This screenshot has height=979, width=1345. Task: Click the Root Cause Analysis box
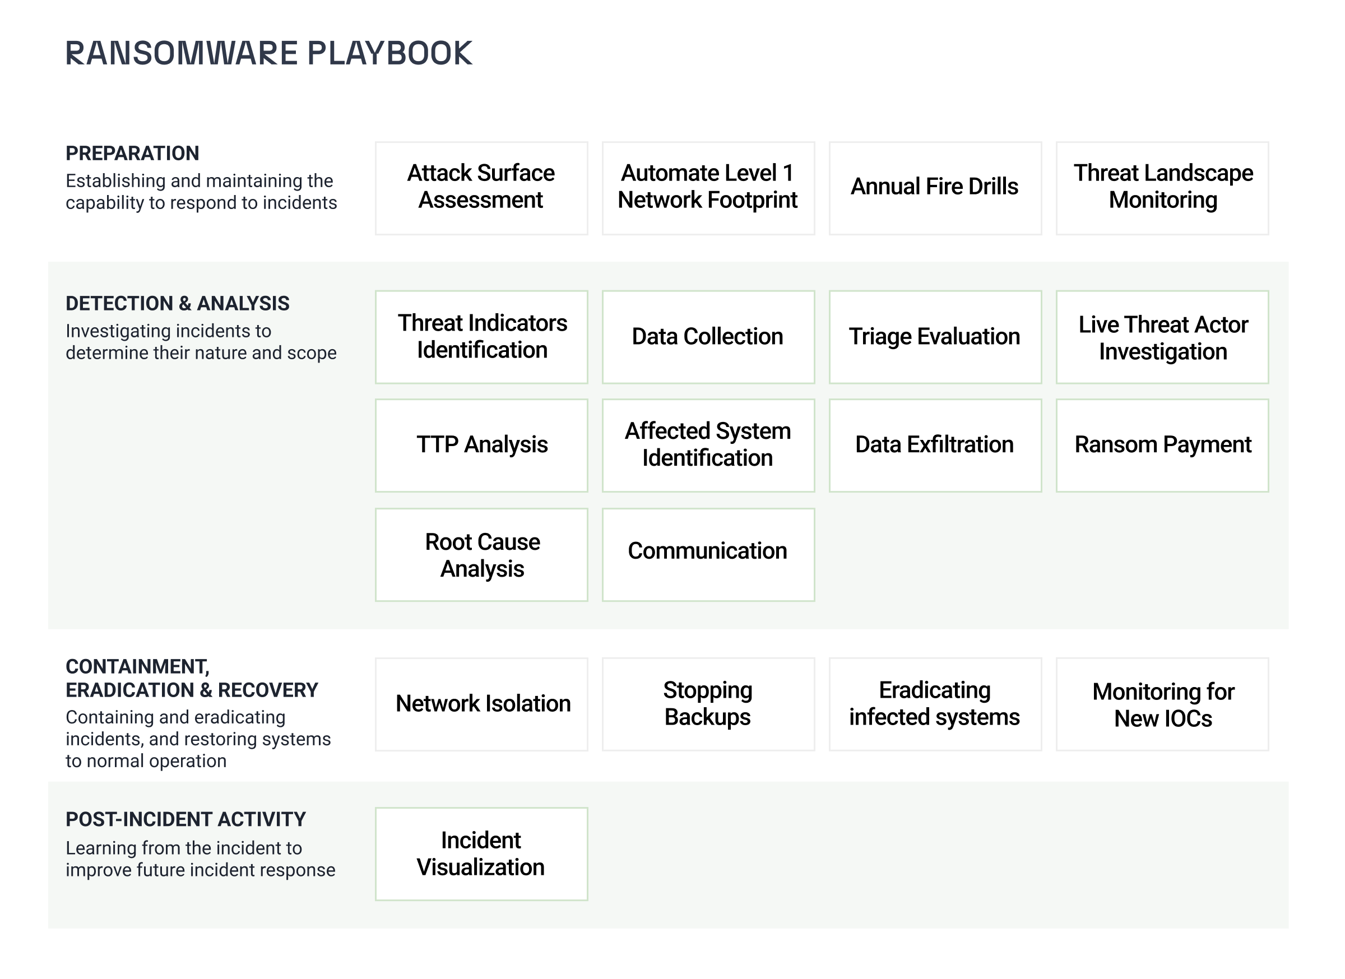(x=481, y=554)
